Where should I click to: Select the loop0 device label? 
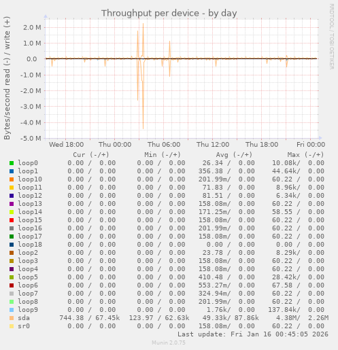[x=28, y=163]
